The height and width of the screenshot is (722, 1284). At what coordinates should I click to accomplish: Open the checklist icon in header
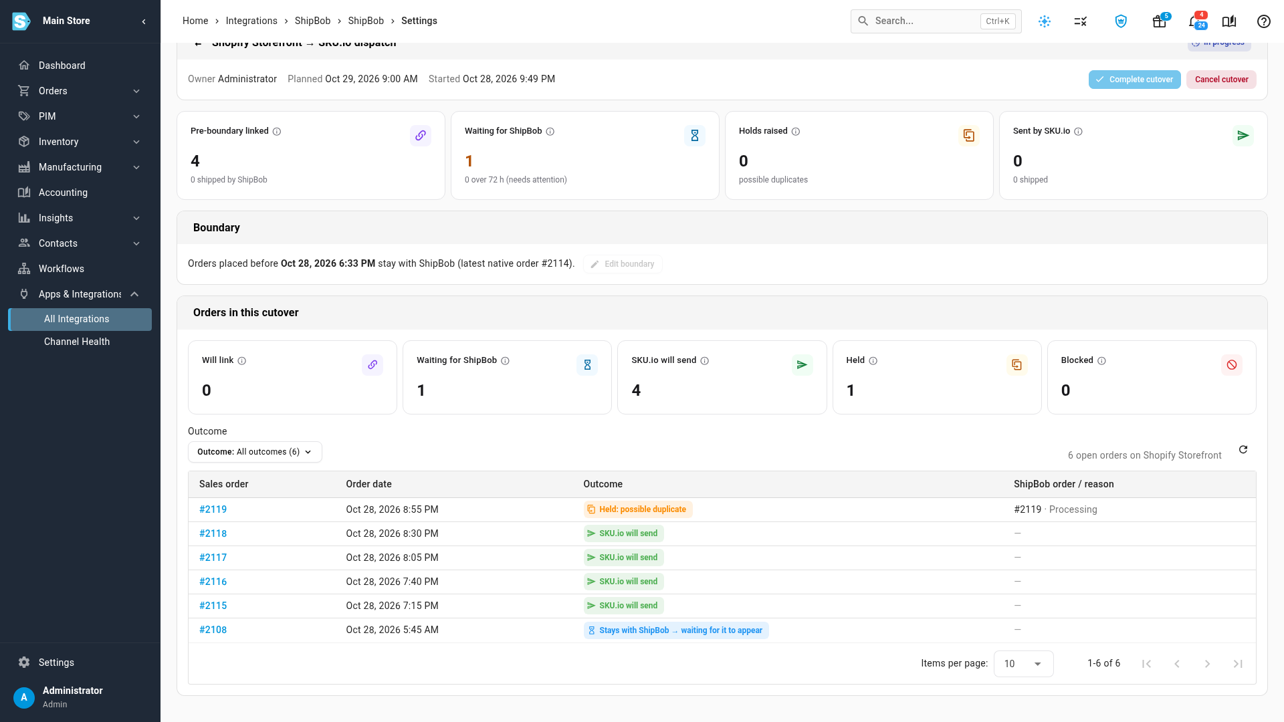(x=1081, y=21)
